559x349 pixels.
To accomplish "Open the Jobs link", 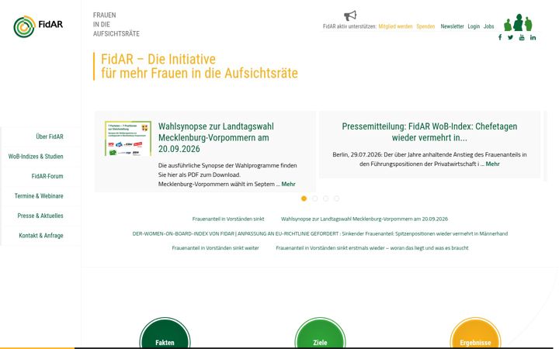I will [489, 26].
